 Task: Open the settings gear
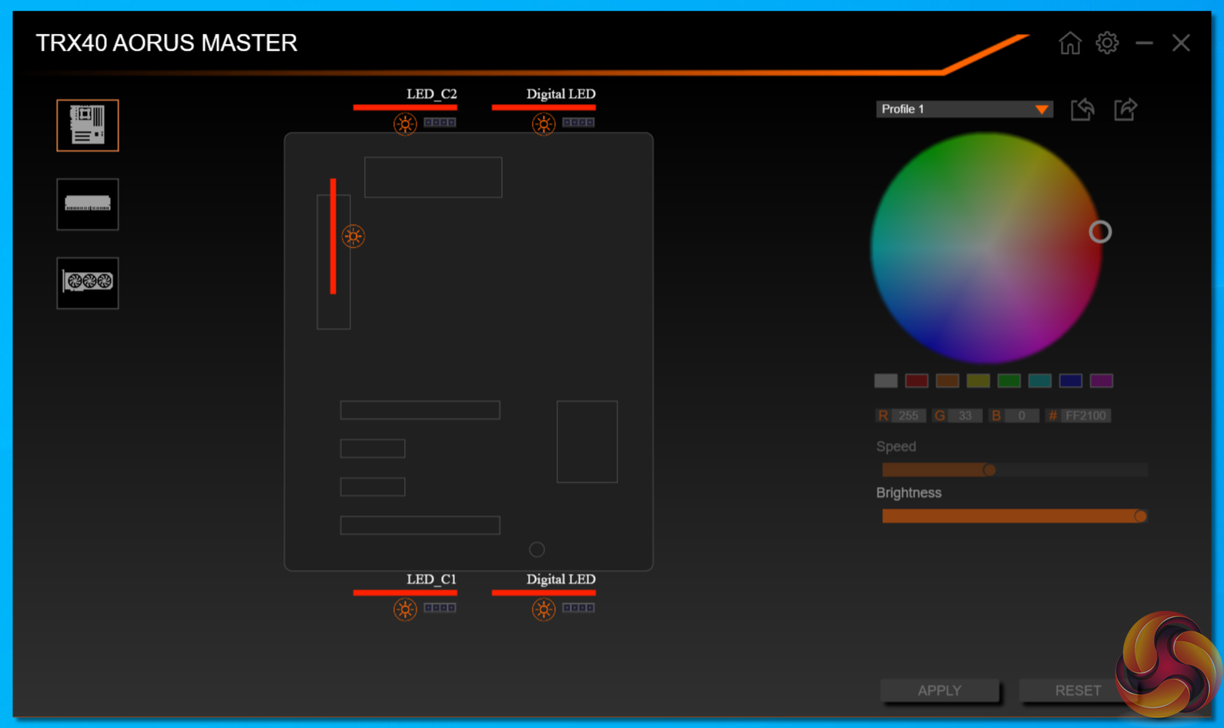coord(1107,43)
